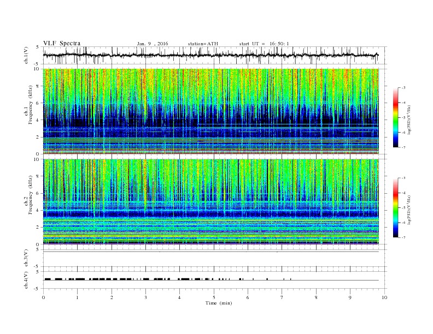Click the "-7" tick on ch.2 colorbar

pos(403,237)
